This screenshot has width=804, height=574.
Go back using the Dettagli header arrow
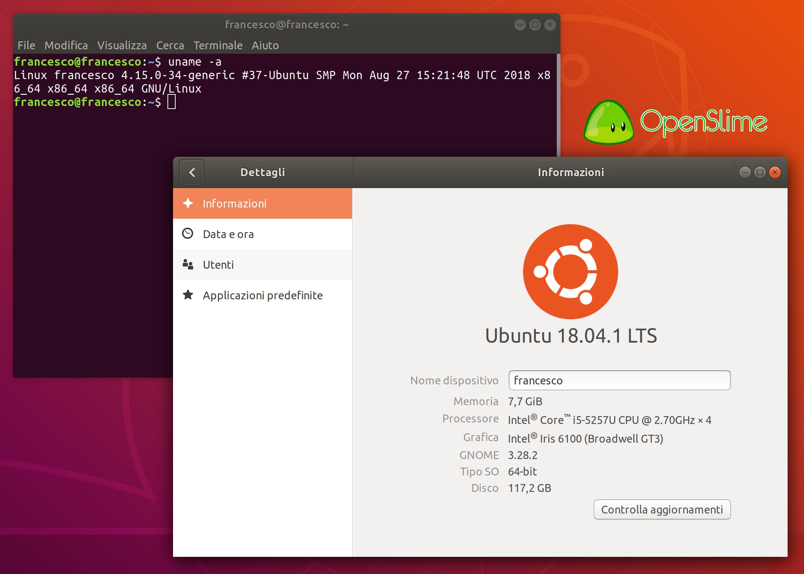pyautogui.click(x=192, y=172)
